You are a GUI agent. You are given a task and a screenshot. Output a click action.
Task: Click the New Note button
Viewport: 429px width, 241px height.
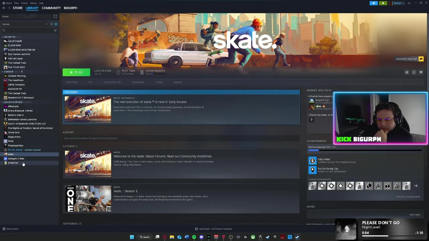coord(415,215)
